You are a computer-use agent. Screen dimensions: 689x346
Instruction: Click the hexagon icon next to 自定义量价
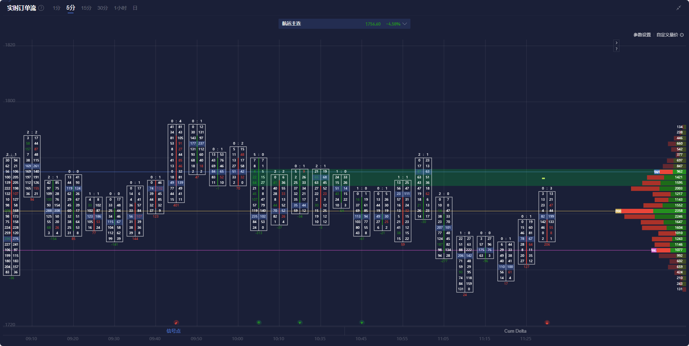[x=682, y=35]
